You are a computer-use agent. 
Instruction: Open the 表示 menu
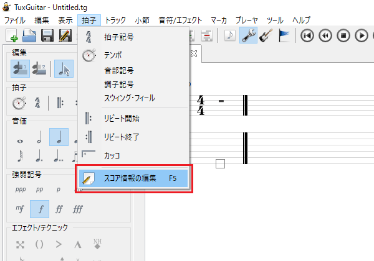pyautogui.click(x=65, y=21)
